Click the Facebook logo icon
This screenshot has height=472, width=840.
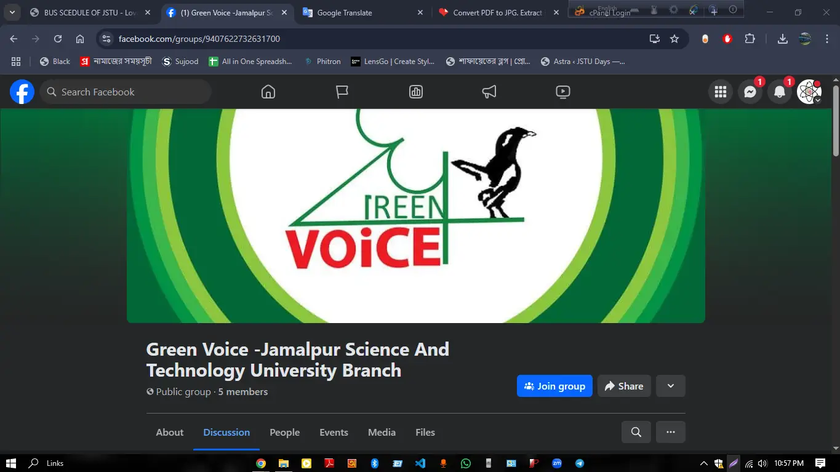tap(22, 92)
